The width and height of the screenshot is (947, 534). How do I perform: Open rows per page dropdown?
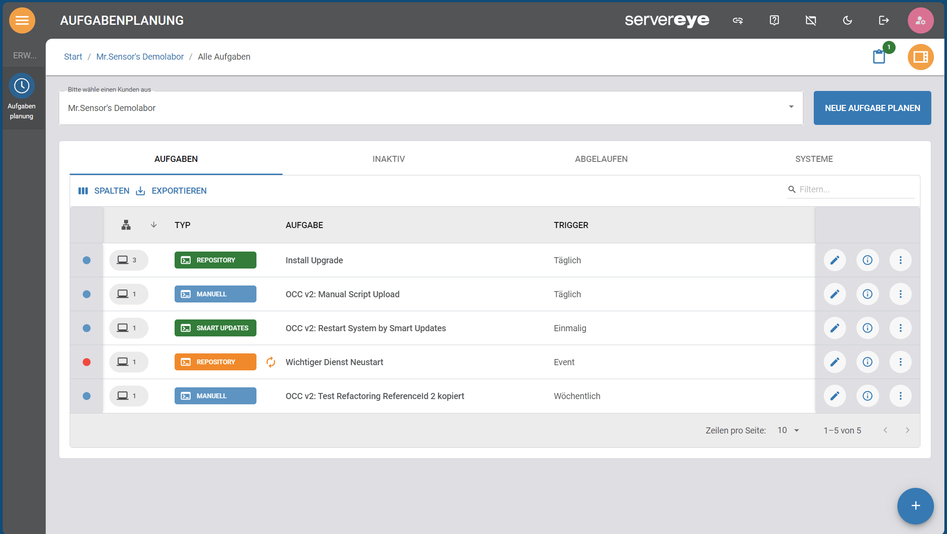coord(789,430)
